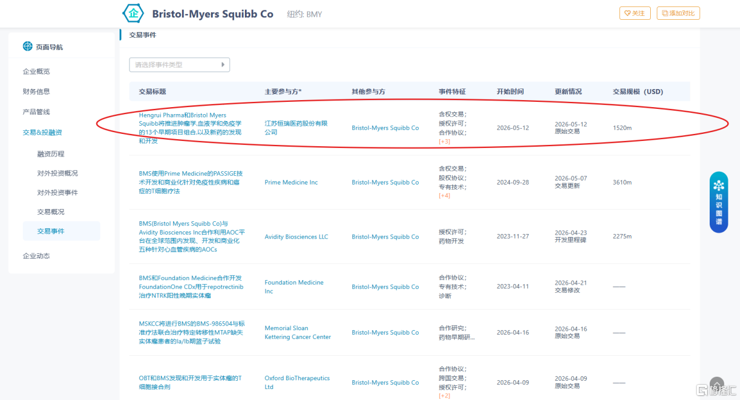Select 产品管线 in the sidebar
The image size is (740, 400).
click(36, 112)
